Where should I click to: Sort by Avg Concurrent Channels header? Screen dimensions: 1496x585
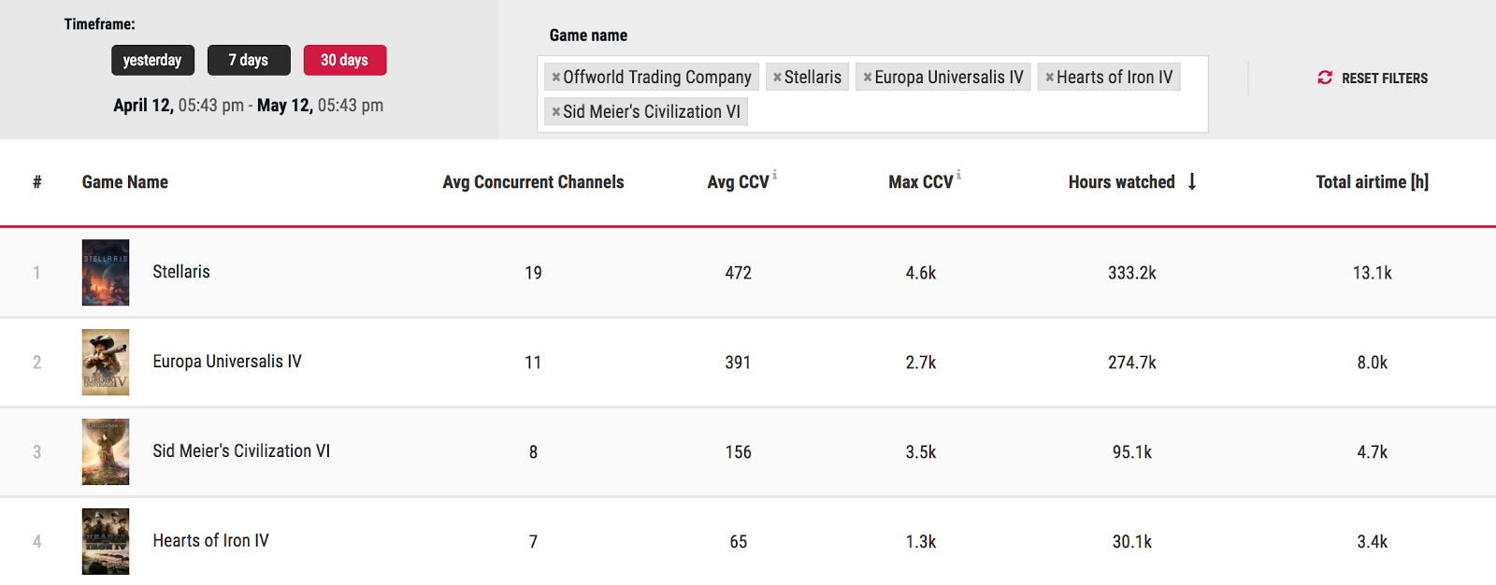tap(533, 182)
